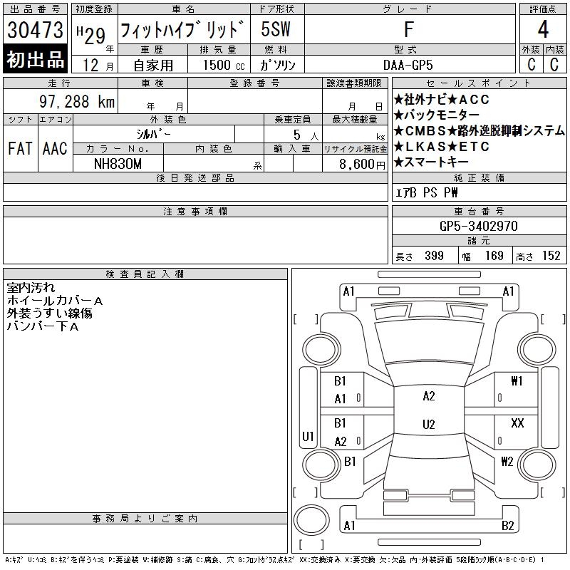Screen dimensions: 570x570
Task: Click the XX:交換済み legend entry
Action: tap(320, 560)
